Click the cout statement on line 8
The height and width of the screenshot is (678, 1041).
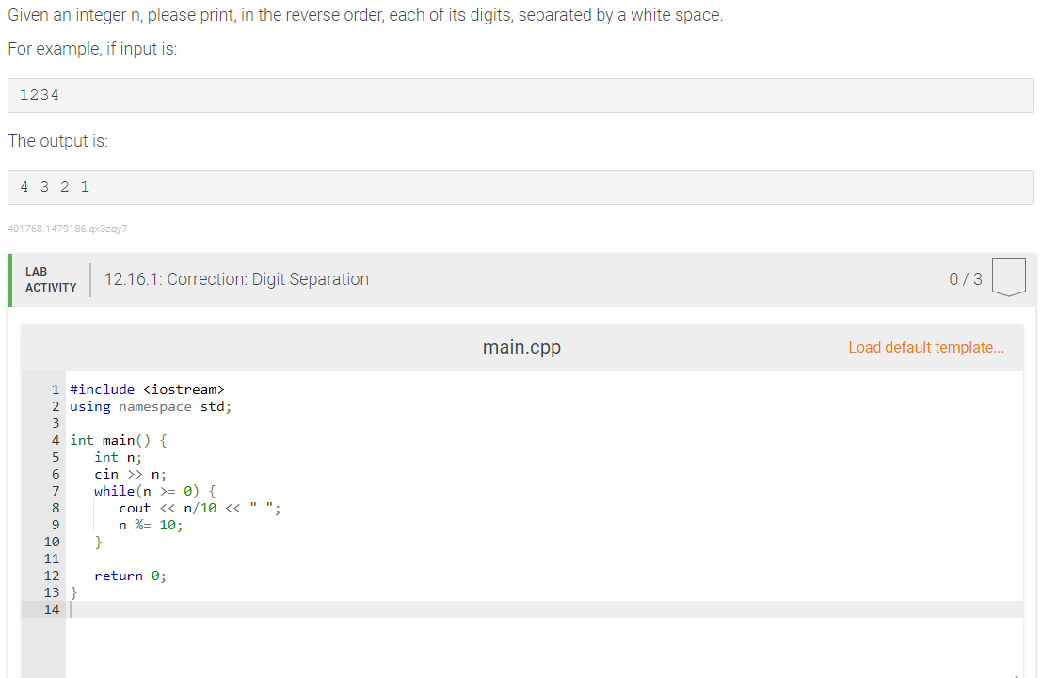pyautogui.click(x=200, y=508)
